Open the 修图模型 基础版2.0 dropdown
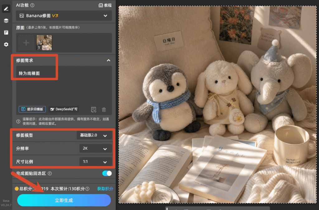Viewport: 319px width, 210px height. pyautogui.click(x=94, y=135)
